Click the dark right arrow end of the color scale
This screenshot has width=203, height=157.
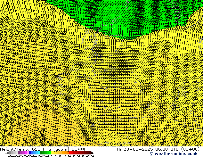click(x=92, y=153)
